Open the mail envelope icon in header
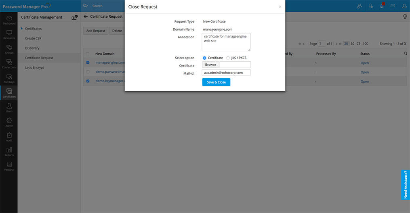This screenshot has height=213, width=410. (393, 6)
